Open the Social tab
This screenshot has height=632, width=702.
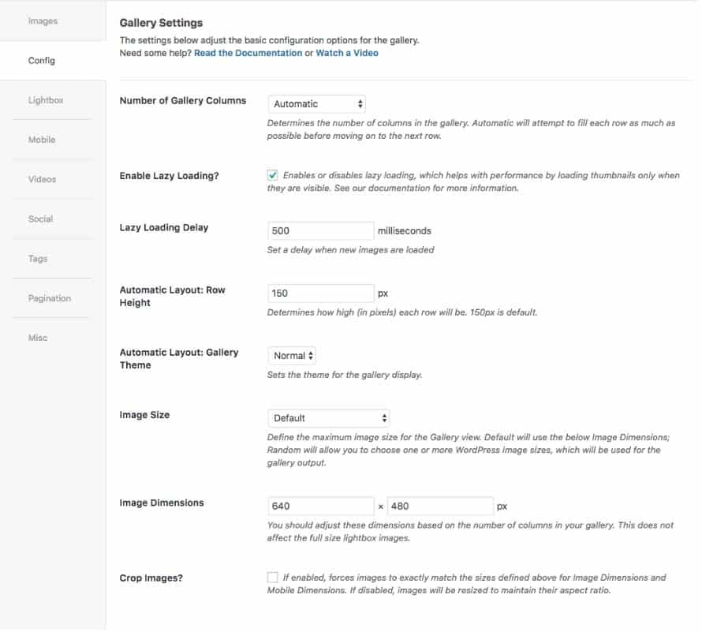coord(40,219)
